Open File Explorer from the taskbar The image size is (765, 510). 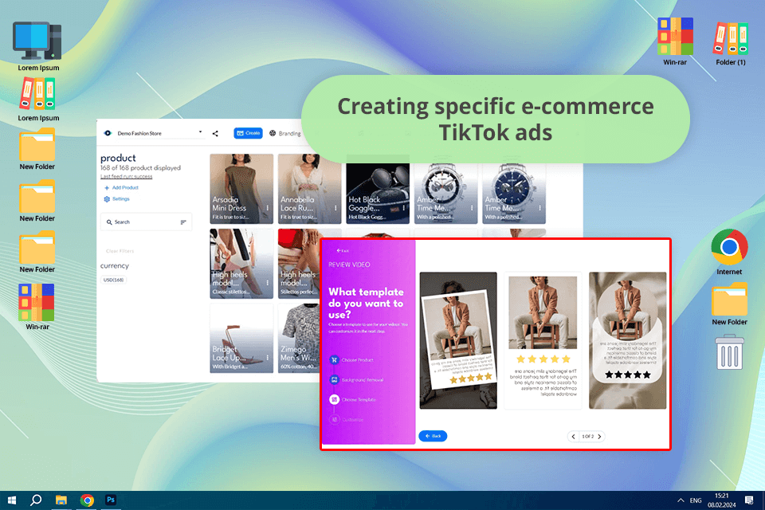click(61, 500)
